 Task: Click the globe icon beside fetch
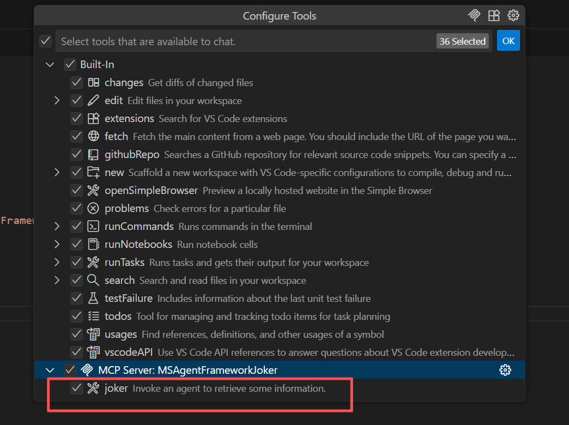(x=93, y=136)
